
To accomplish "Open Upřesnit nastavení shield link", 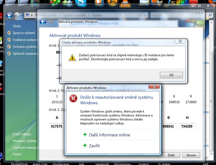I will (24, 54).
